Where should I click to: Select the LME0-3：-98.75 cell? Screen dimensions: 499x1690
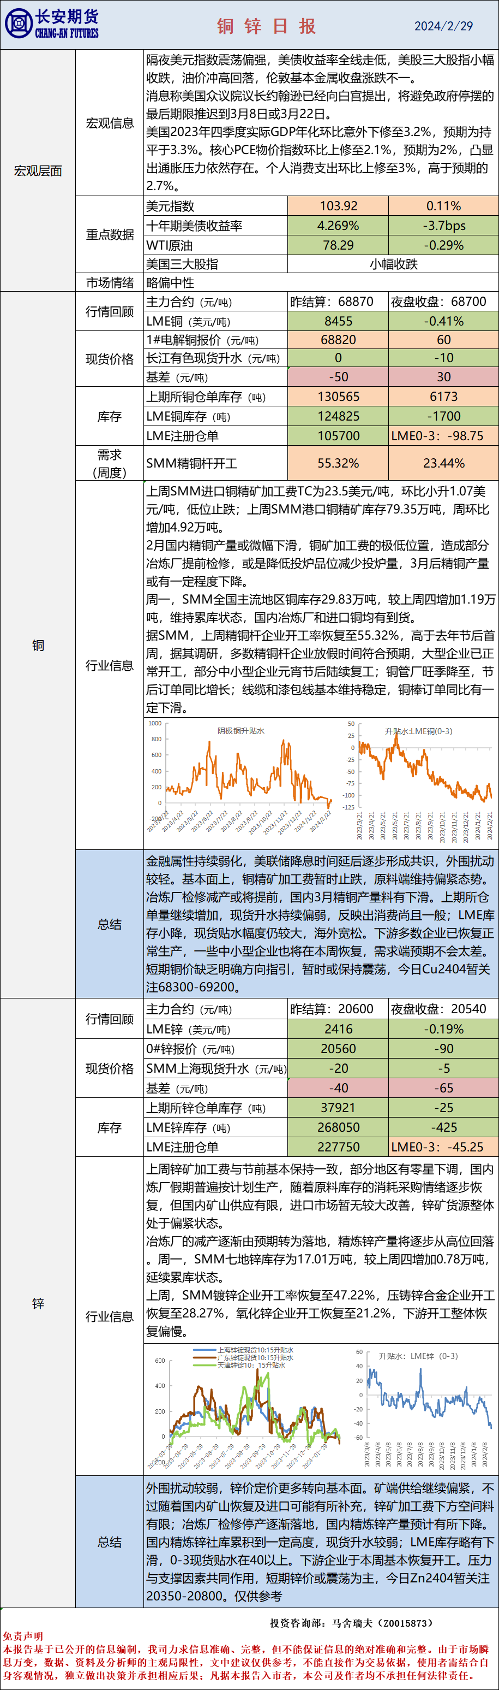tap(443, 436)
